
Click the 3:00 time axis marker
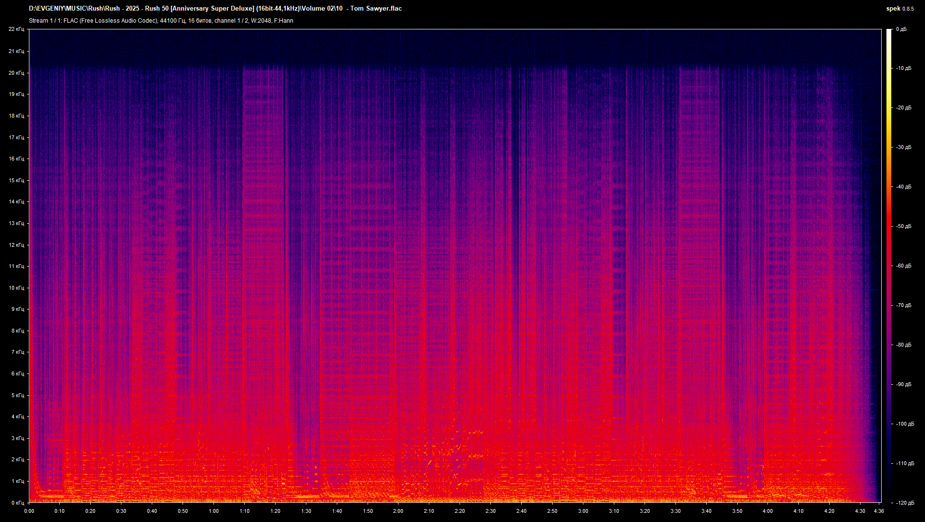(583, 511)
